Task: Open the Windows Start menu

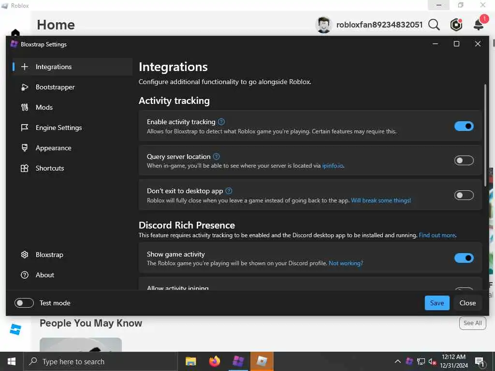Action: click(12, 361)
